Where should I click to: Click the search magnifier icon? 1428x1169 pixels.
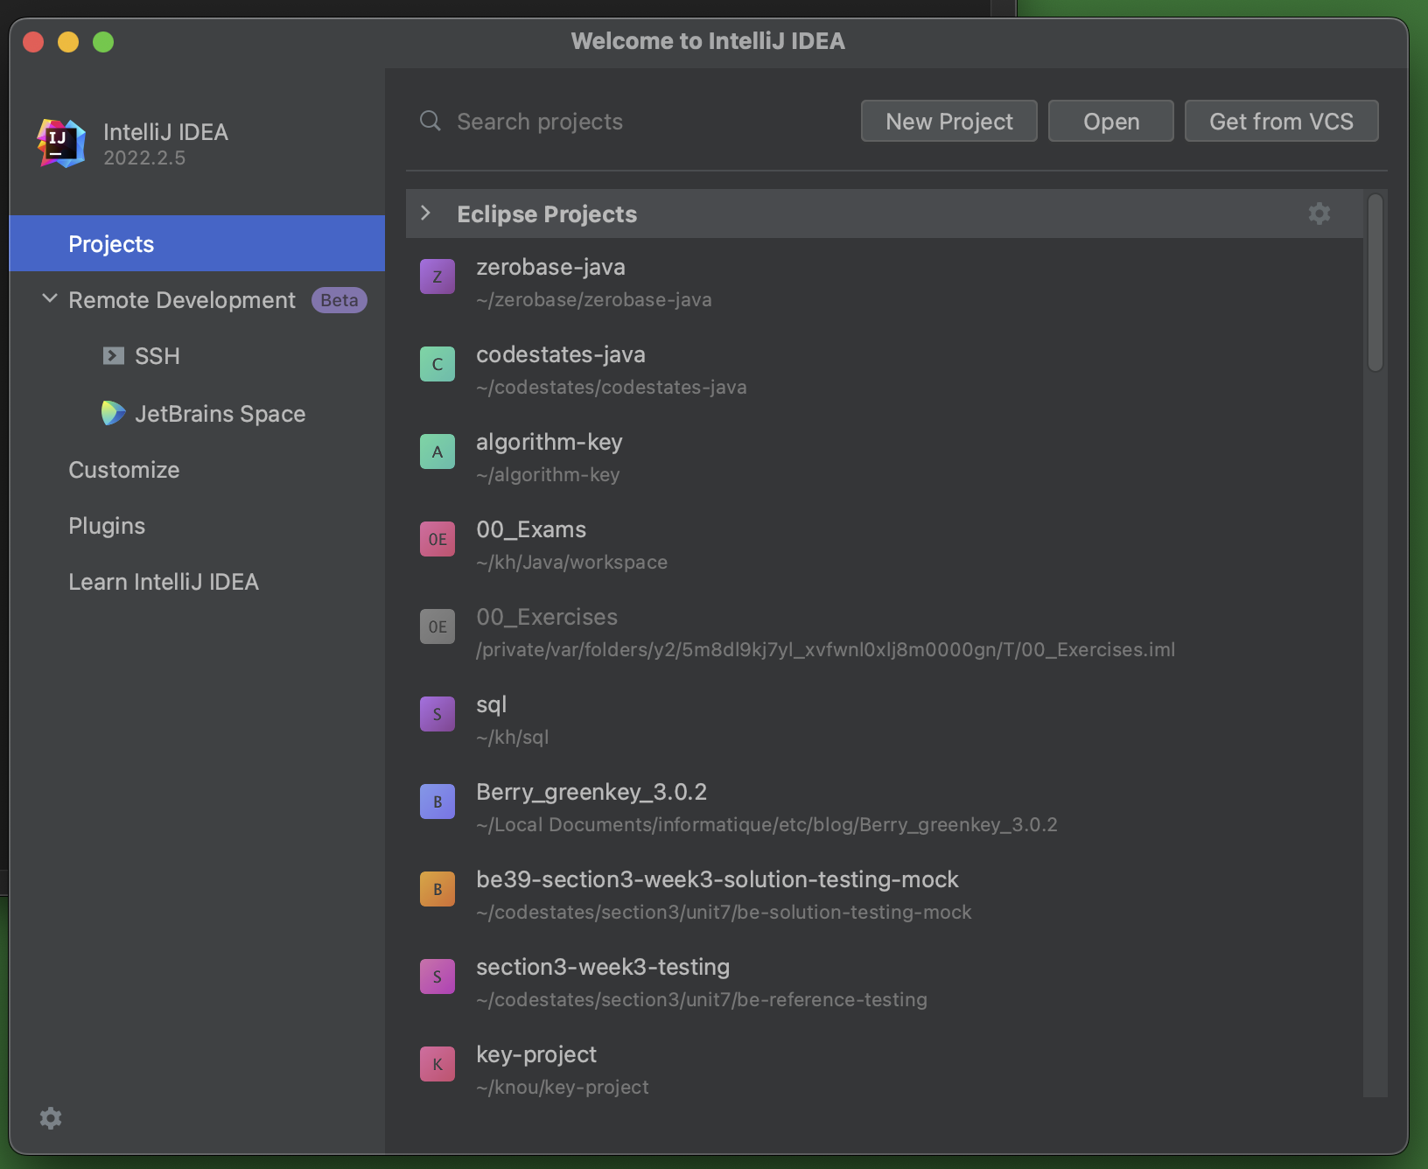[x=430, y=121]
